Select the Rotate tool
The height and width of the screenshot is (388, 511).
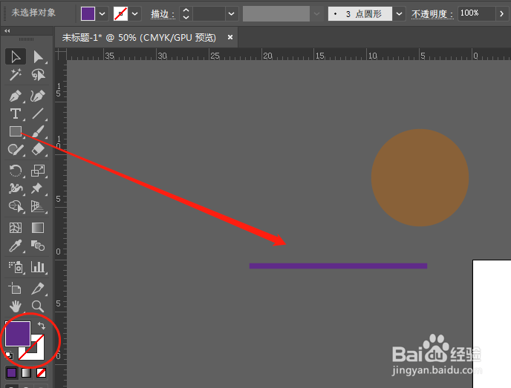(x=16, y=171)
